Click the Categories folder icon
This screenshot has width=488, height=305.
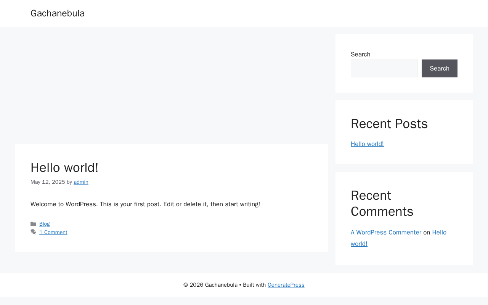pos(33,224)
